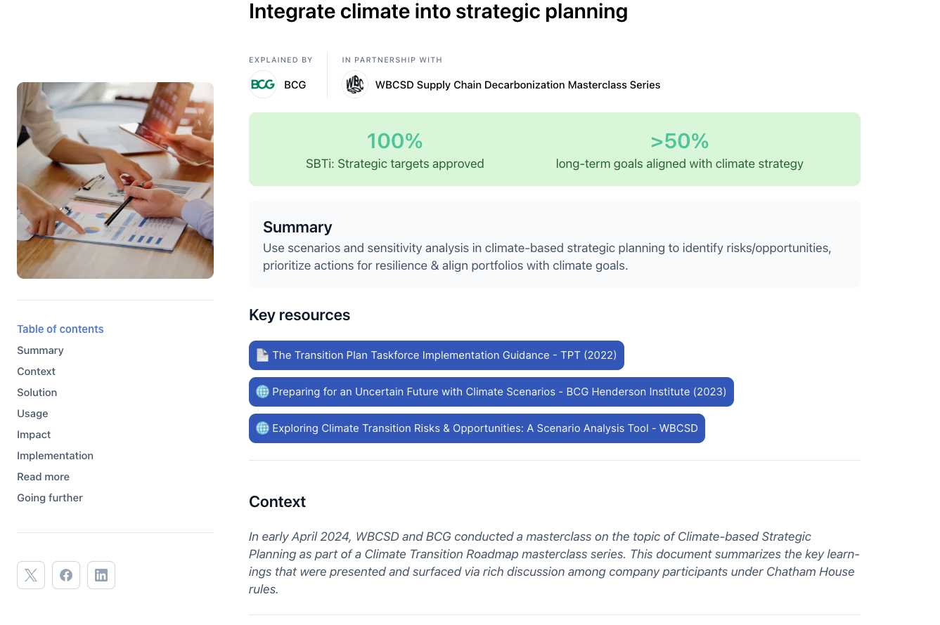Jump to Summary in table of contents
The height and width of the screenshot is (625, 940).
tap(40, 350)
